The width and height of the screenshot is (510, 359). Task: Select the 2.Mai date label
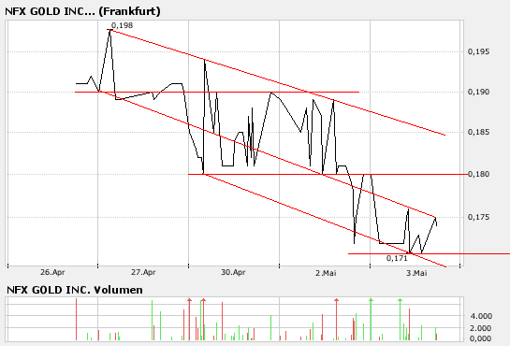click(326, 273)
